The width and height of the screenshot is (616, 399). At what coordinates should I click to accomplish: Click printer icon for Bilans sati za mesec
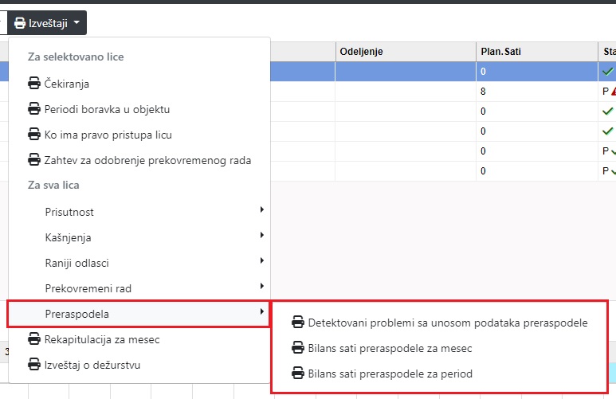pos(298,348)
